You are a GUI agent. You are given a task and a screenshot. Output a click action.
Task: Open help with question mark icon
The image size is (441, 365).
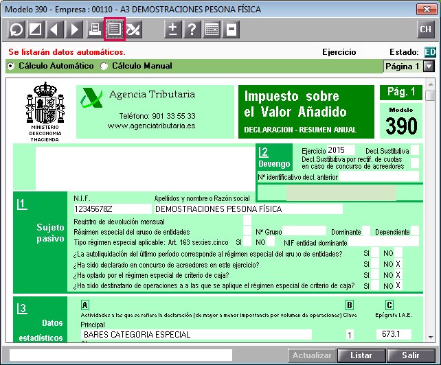pyautogui.click(x=192, y=30)
